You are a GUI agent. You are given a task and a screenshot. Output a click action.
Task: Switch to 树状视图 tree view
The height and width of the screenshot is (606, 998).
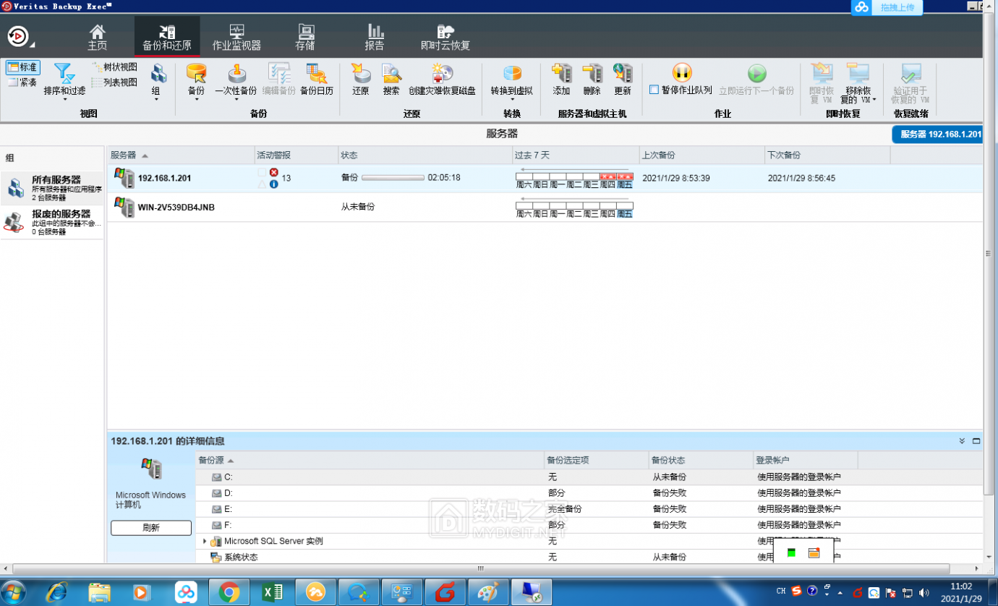pyautogui.click(x=114, y=67)
